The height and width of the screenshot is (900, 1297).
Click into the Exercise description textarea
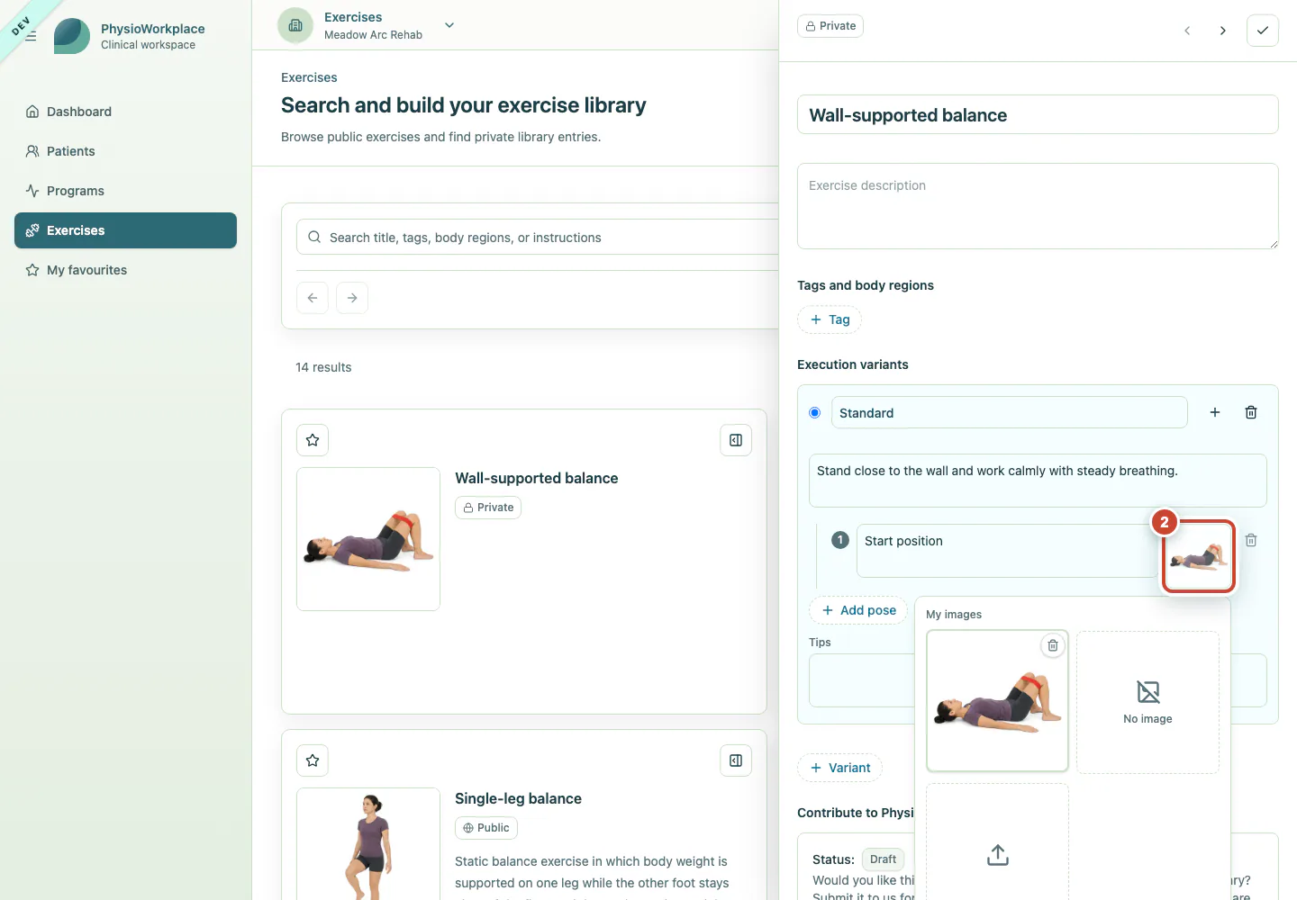pos(1038,206)
